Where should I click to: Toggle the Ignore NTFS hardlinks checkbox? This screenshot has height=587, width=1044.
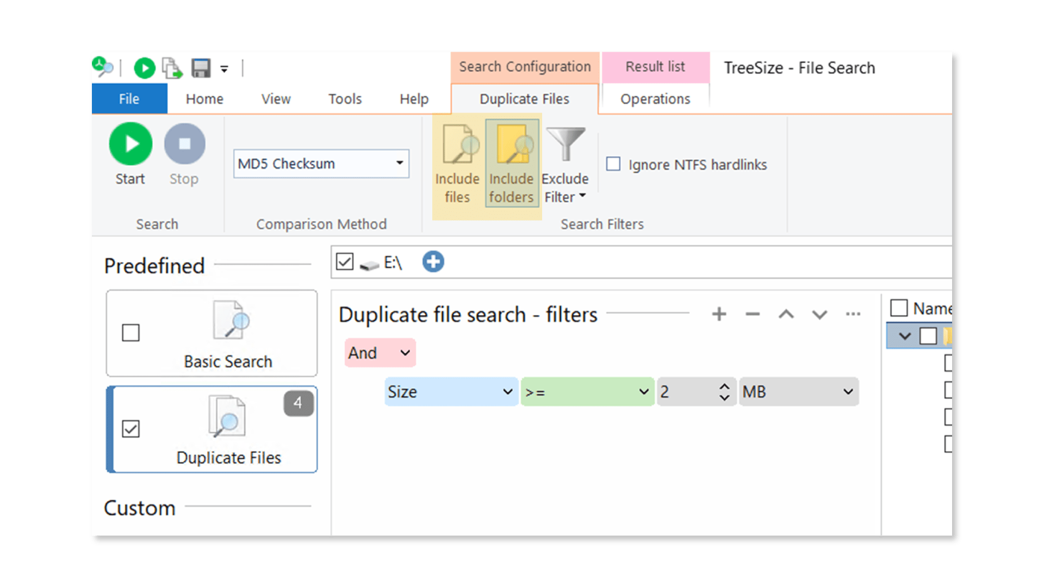pyautogui.click(x=613, y=164)
